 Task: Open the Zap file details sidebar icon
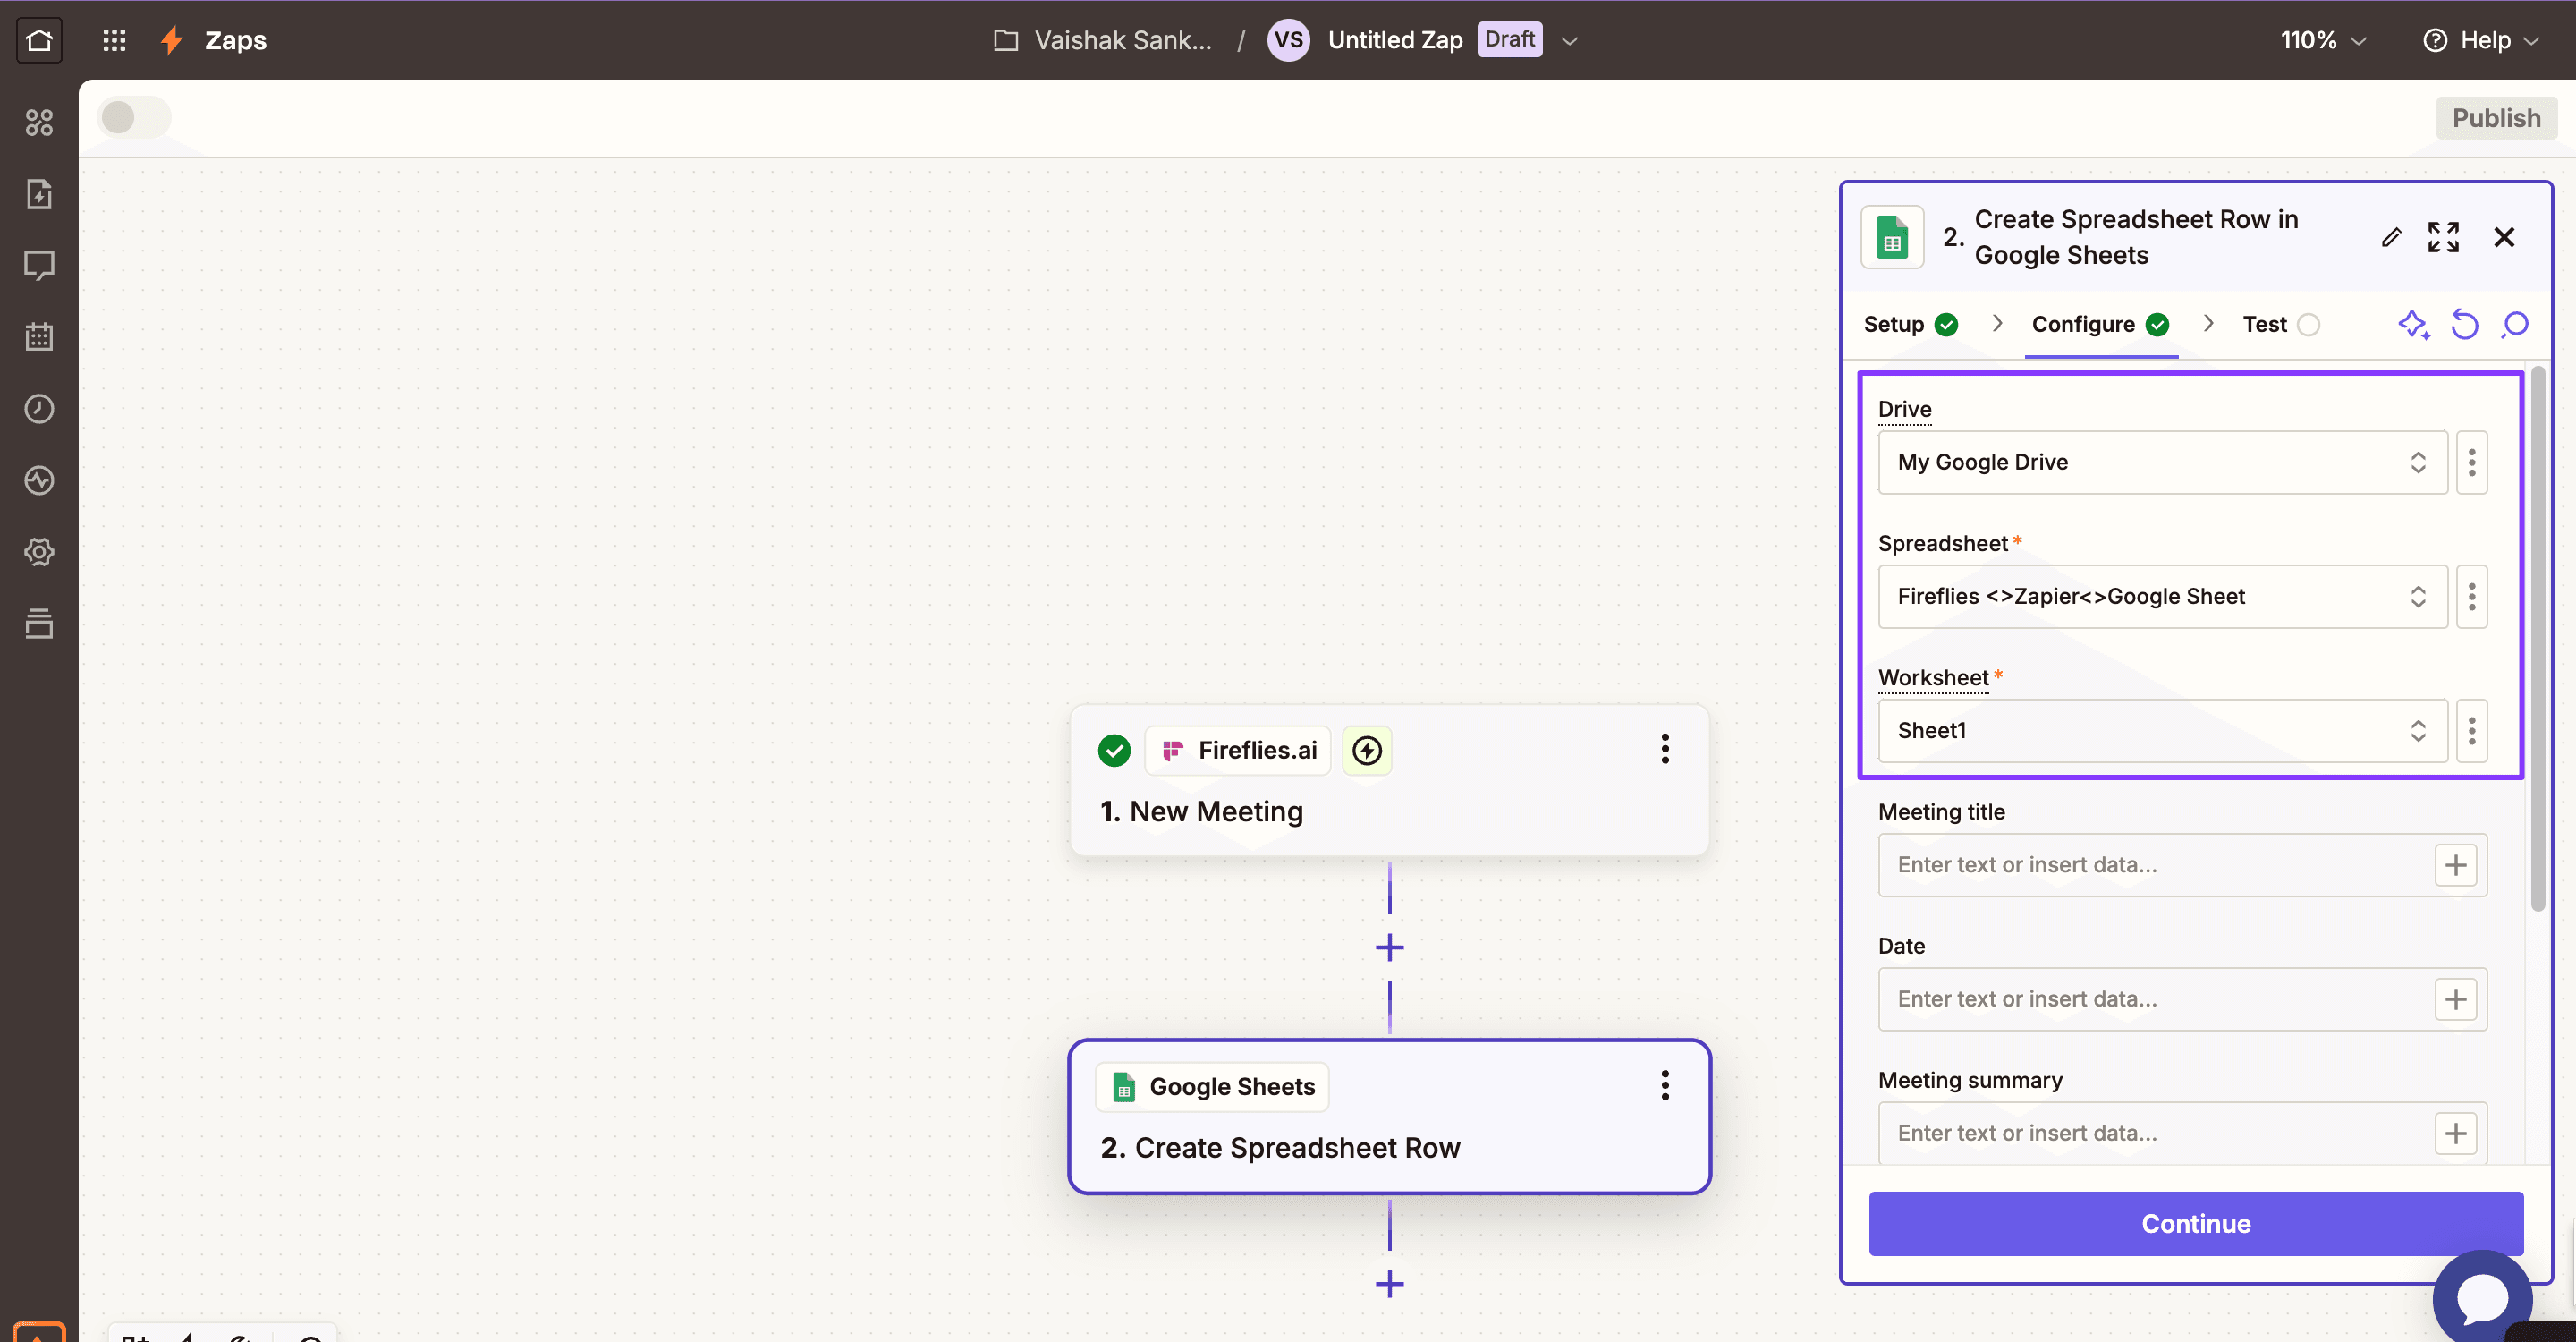tap(39, 194)
